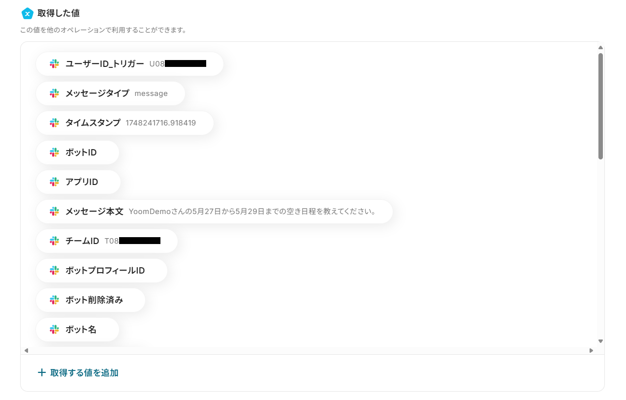Click 取得する値を追加 link

(84, 373)
